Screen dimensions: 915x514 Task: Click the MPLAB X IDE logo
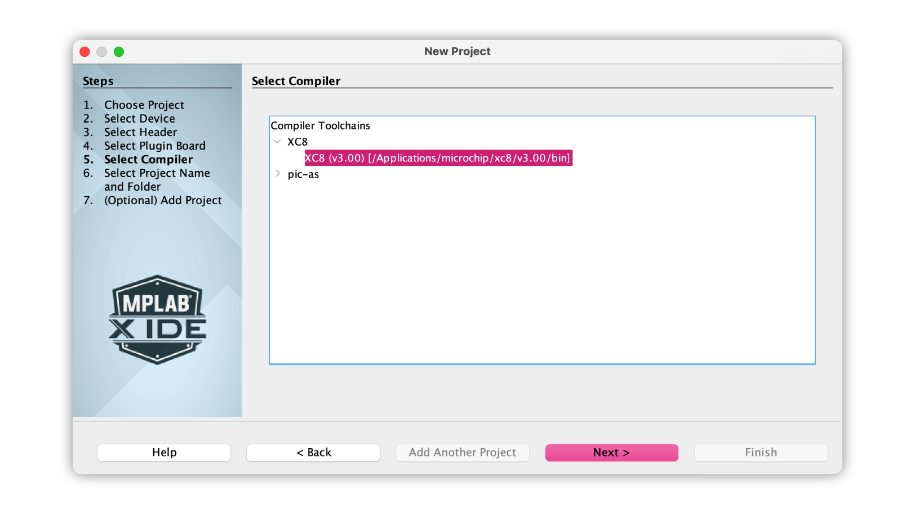157,319
